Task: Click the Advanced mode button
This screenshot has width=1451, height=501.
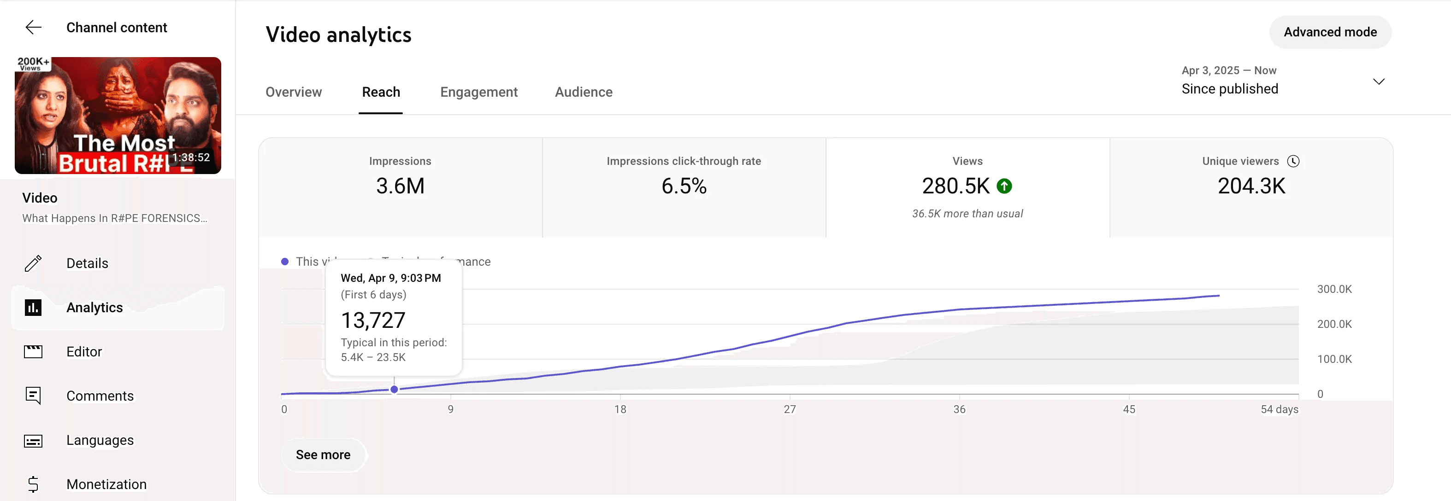Action: [x=1330, y=32]
